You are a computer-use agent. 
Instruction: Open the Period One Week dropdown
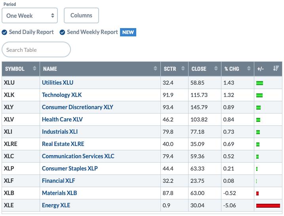[x=30, y=15]
